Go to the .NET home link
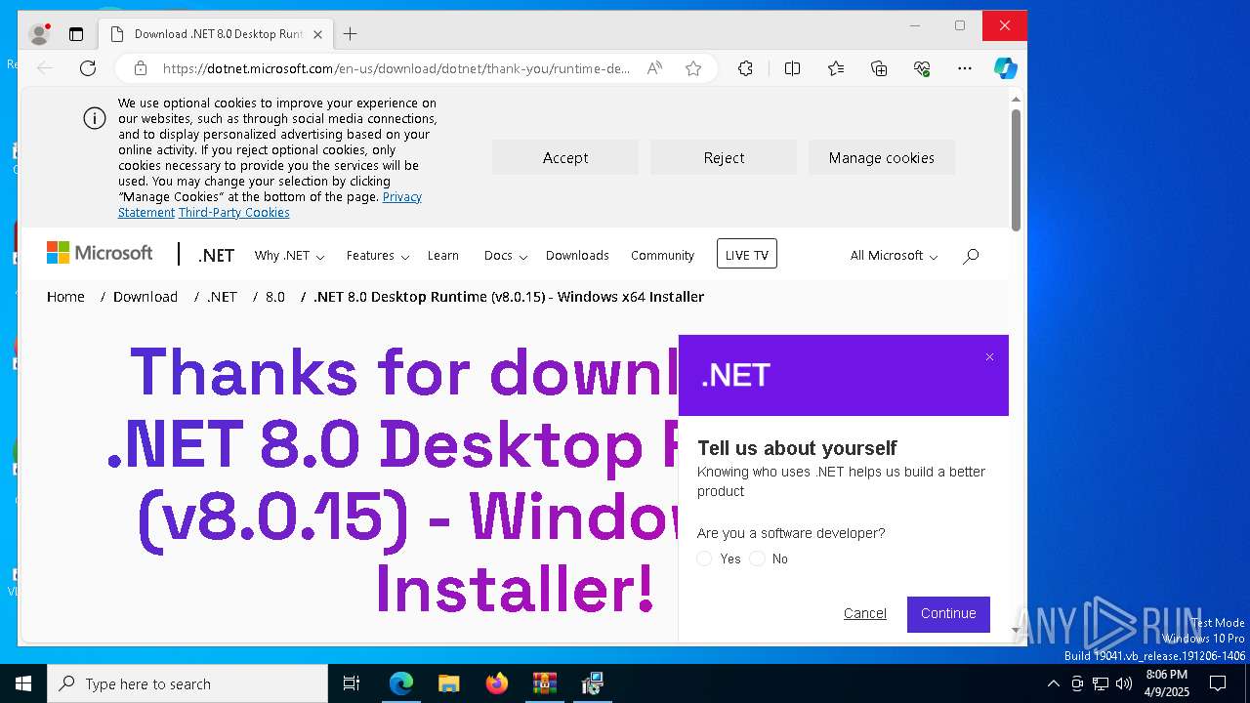The height and width of the screenshot is (703, 1250). [216, 255]
